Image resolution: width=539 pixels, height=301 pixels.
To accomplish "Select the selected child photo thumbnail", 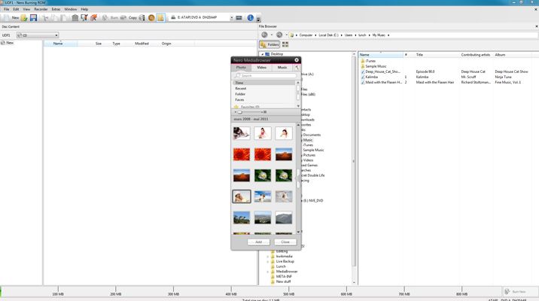I will (x=242, y=196).
